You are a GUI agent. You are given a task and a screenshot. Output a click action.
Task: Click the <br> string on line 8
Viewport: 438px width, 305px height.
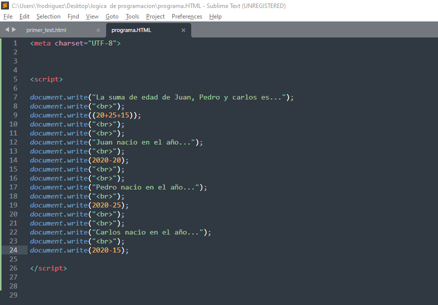(x=104, y=106)
